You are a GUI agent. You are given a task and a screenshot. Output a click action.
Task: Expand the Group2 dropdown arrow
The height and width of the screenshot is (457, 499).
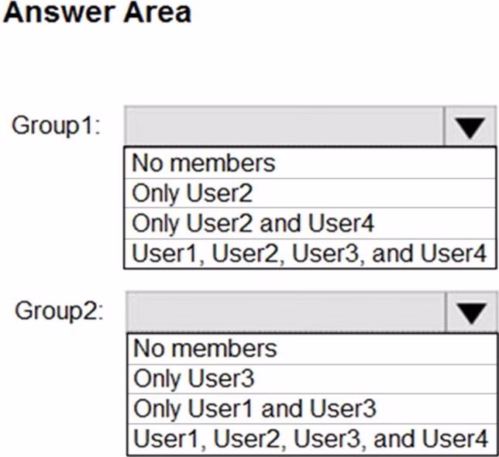470,312
